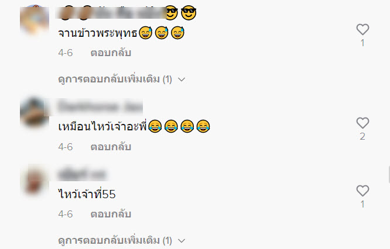Open third commenter's profile avatar
Viewport: 390px width, 249px height.
click(x=35, y=179)
